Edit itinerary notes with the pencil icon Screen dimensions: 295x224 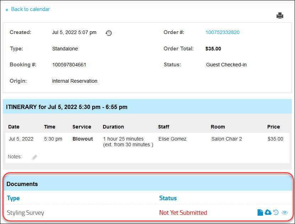click(x=34, y=157)
